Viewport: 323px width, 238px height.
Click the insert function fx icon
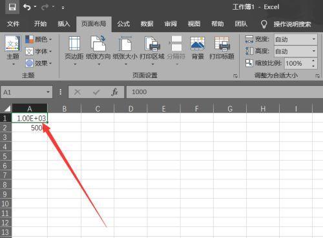pos(114,92)
